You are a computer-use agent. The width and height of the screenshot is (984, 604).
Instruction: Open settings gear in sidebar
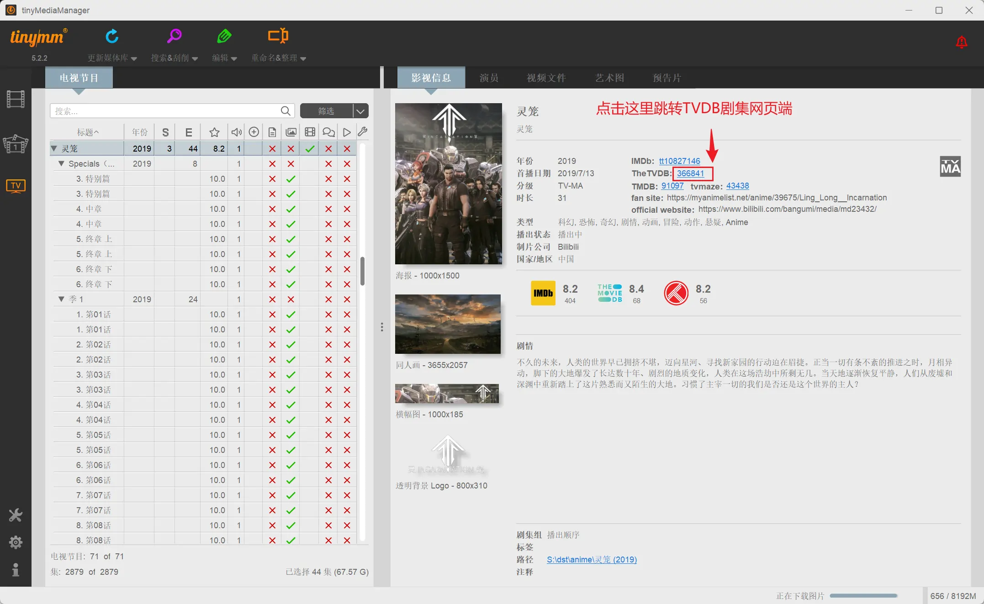coord(16,542)
